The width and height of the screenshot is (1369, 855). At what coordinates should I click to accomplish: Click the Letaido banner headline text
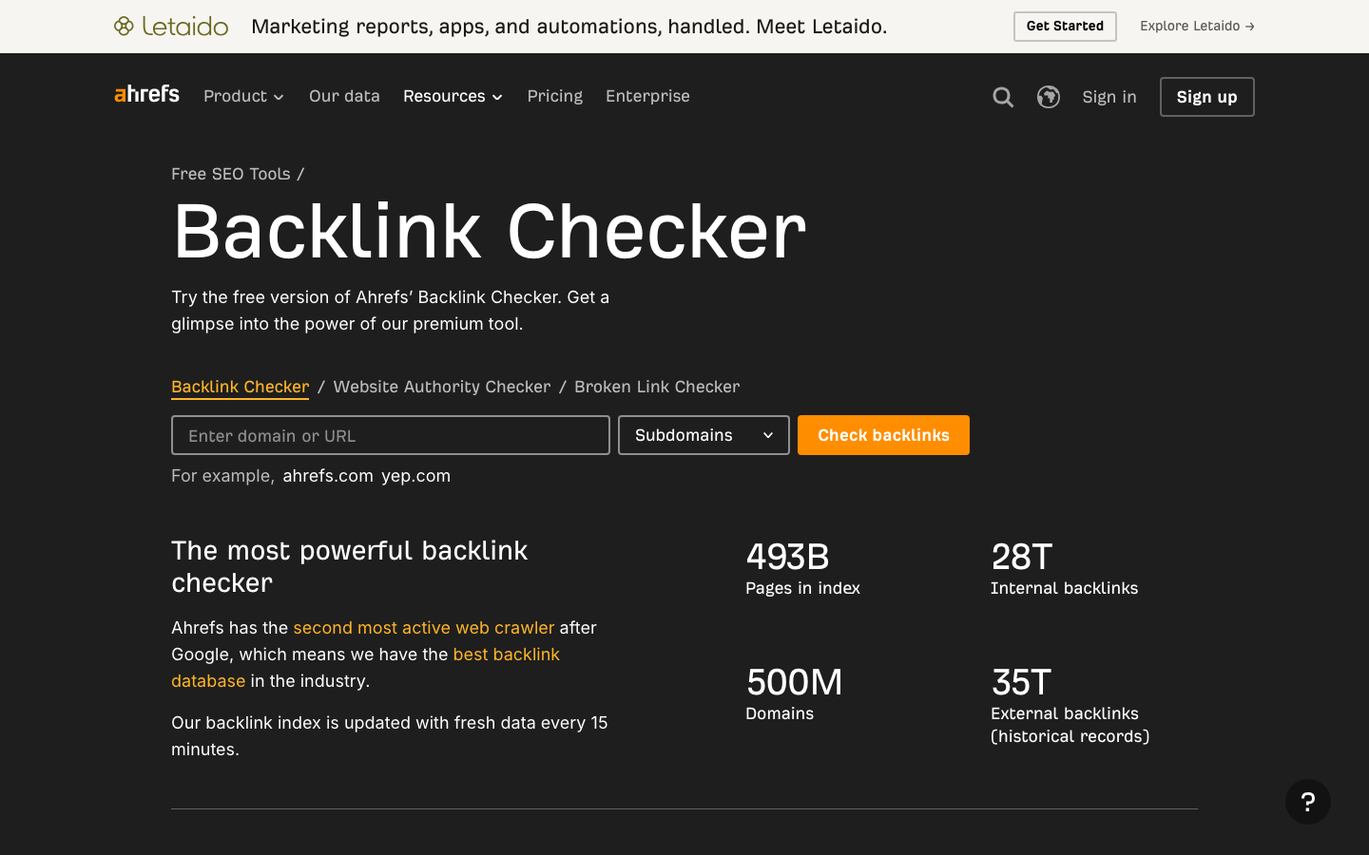[x=569, y=27]
